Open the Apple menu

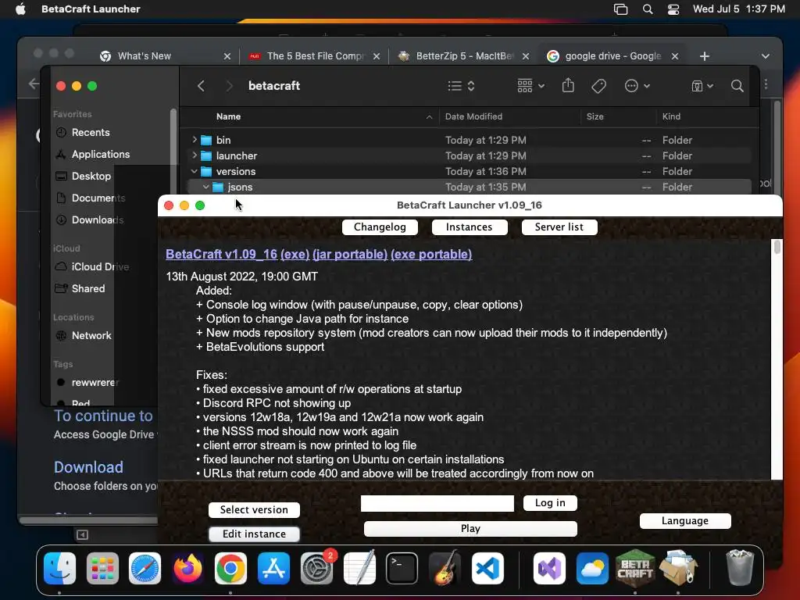(20, 9)
